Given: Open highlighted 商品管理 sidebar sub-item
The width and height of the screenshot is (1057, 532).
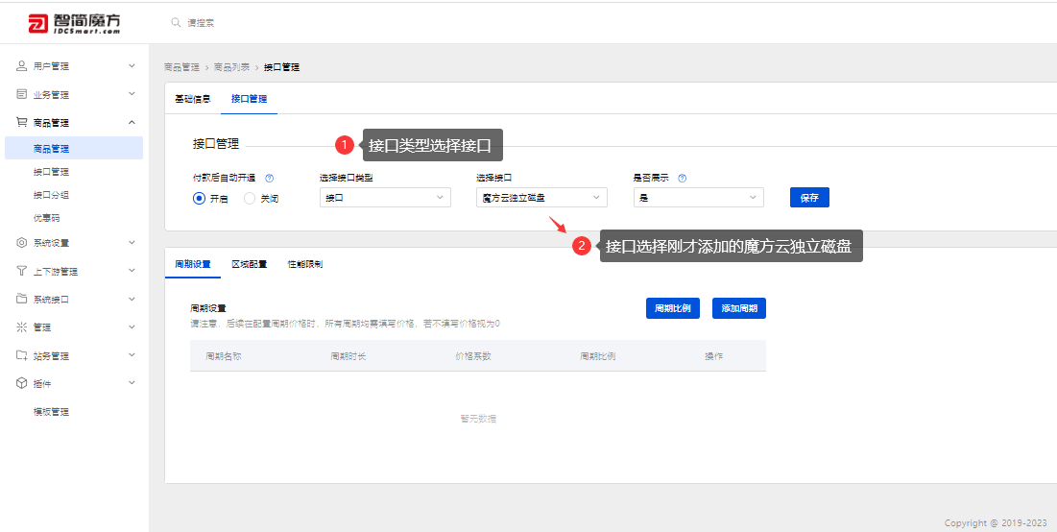Looking at the screenshot, I should click(x=74, y=148).
